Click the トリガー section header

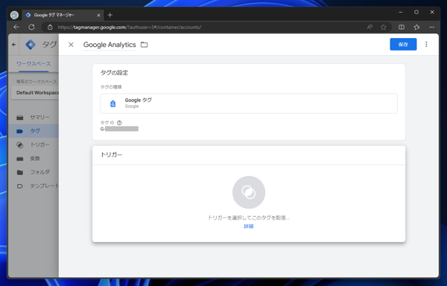pyautogui.click(x=111, y=155)
